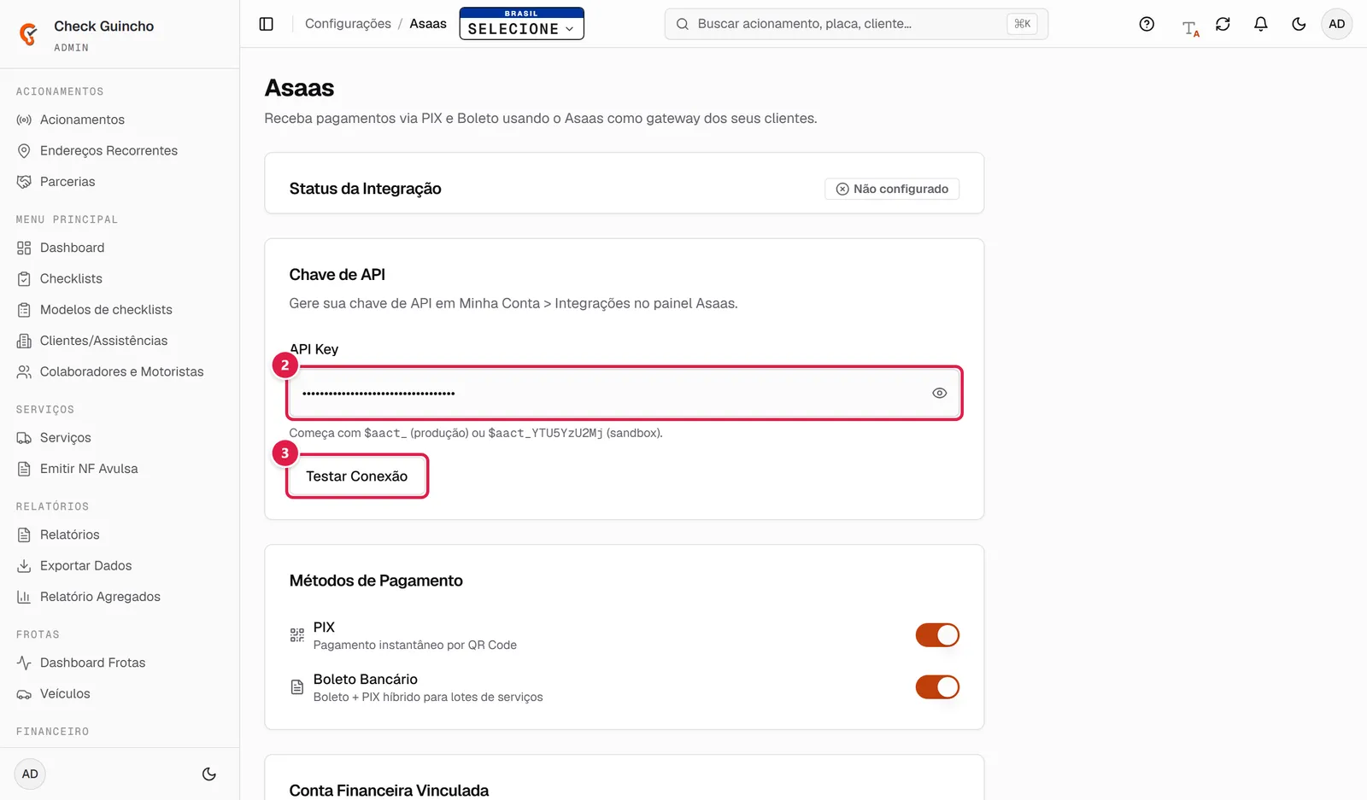Click the Asaas breadcrumb text
The height and width of the screenshot is (800, 1367).
tap(428, 24)
